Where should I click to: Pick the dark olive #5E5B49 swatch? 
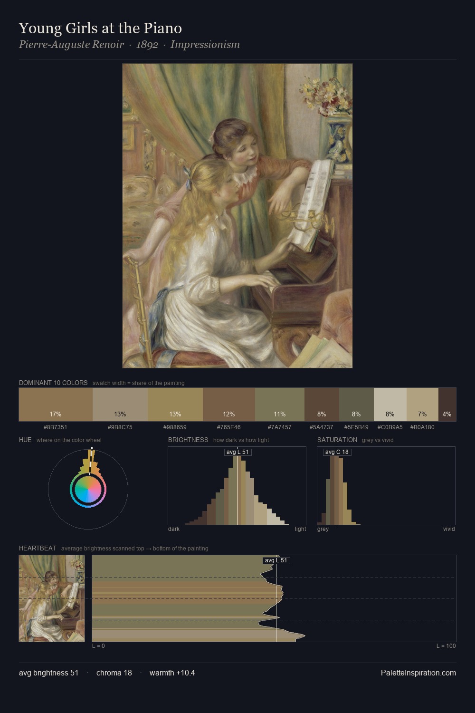tap(356, 405)
